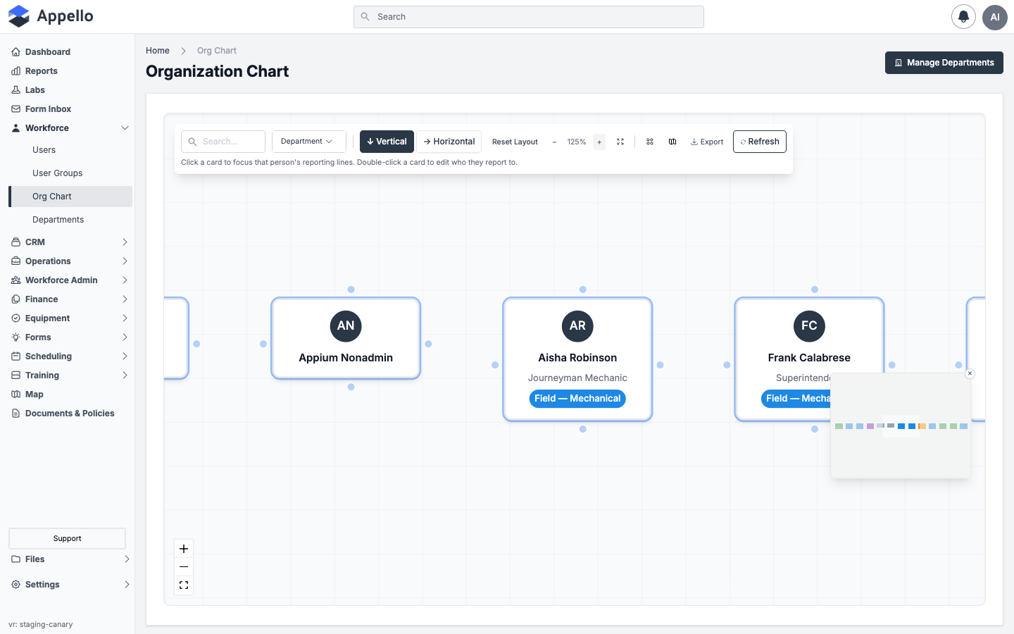Expand Settings in sidebar
This screenshot has width=1014, height=634.
point(70,585)
